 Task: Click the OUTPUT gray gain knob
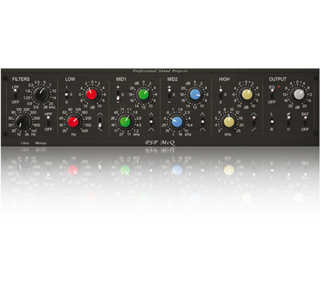(x=299, y=94)
